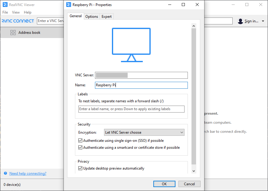Toggle single sign-on (SSO) authentication checkbox

(80, 141)
